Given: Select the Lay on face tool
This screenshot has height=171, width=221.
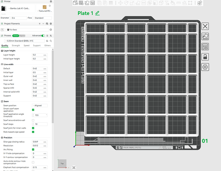Looking at the screenshot, I should [x=138, y=3].
